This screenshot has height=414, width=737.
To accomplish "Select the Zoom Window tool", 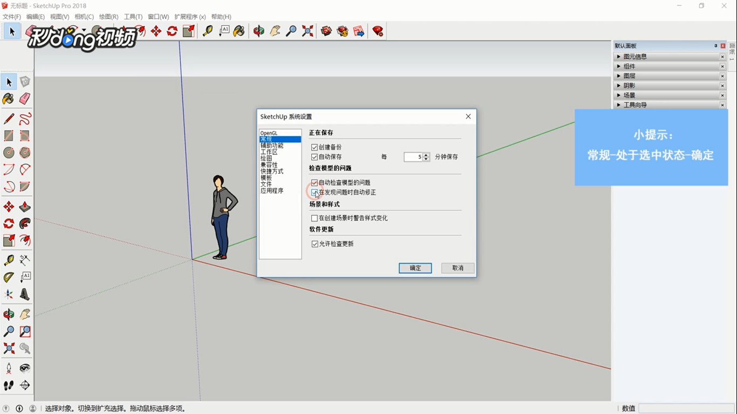I will point(25,331).
